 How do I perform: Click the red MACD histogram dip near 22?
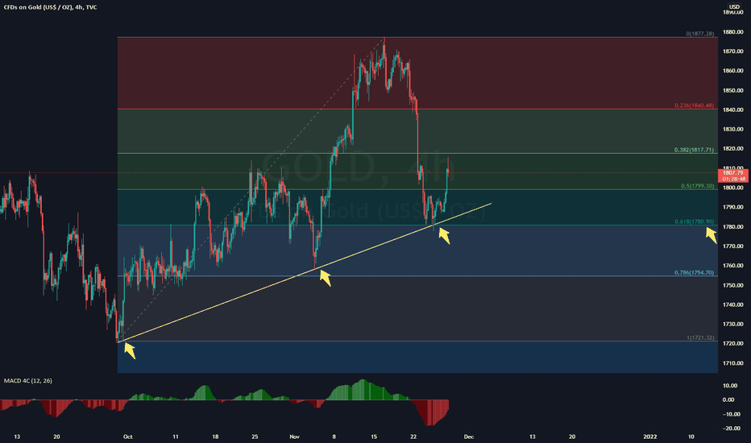point(431,413)
